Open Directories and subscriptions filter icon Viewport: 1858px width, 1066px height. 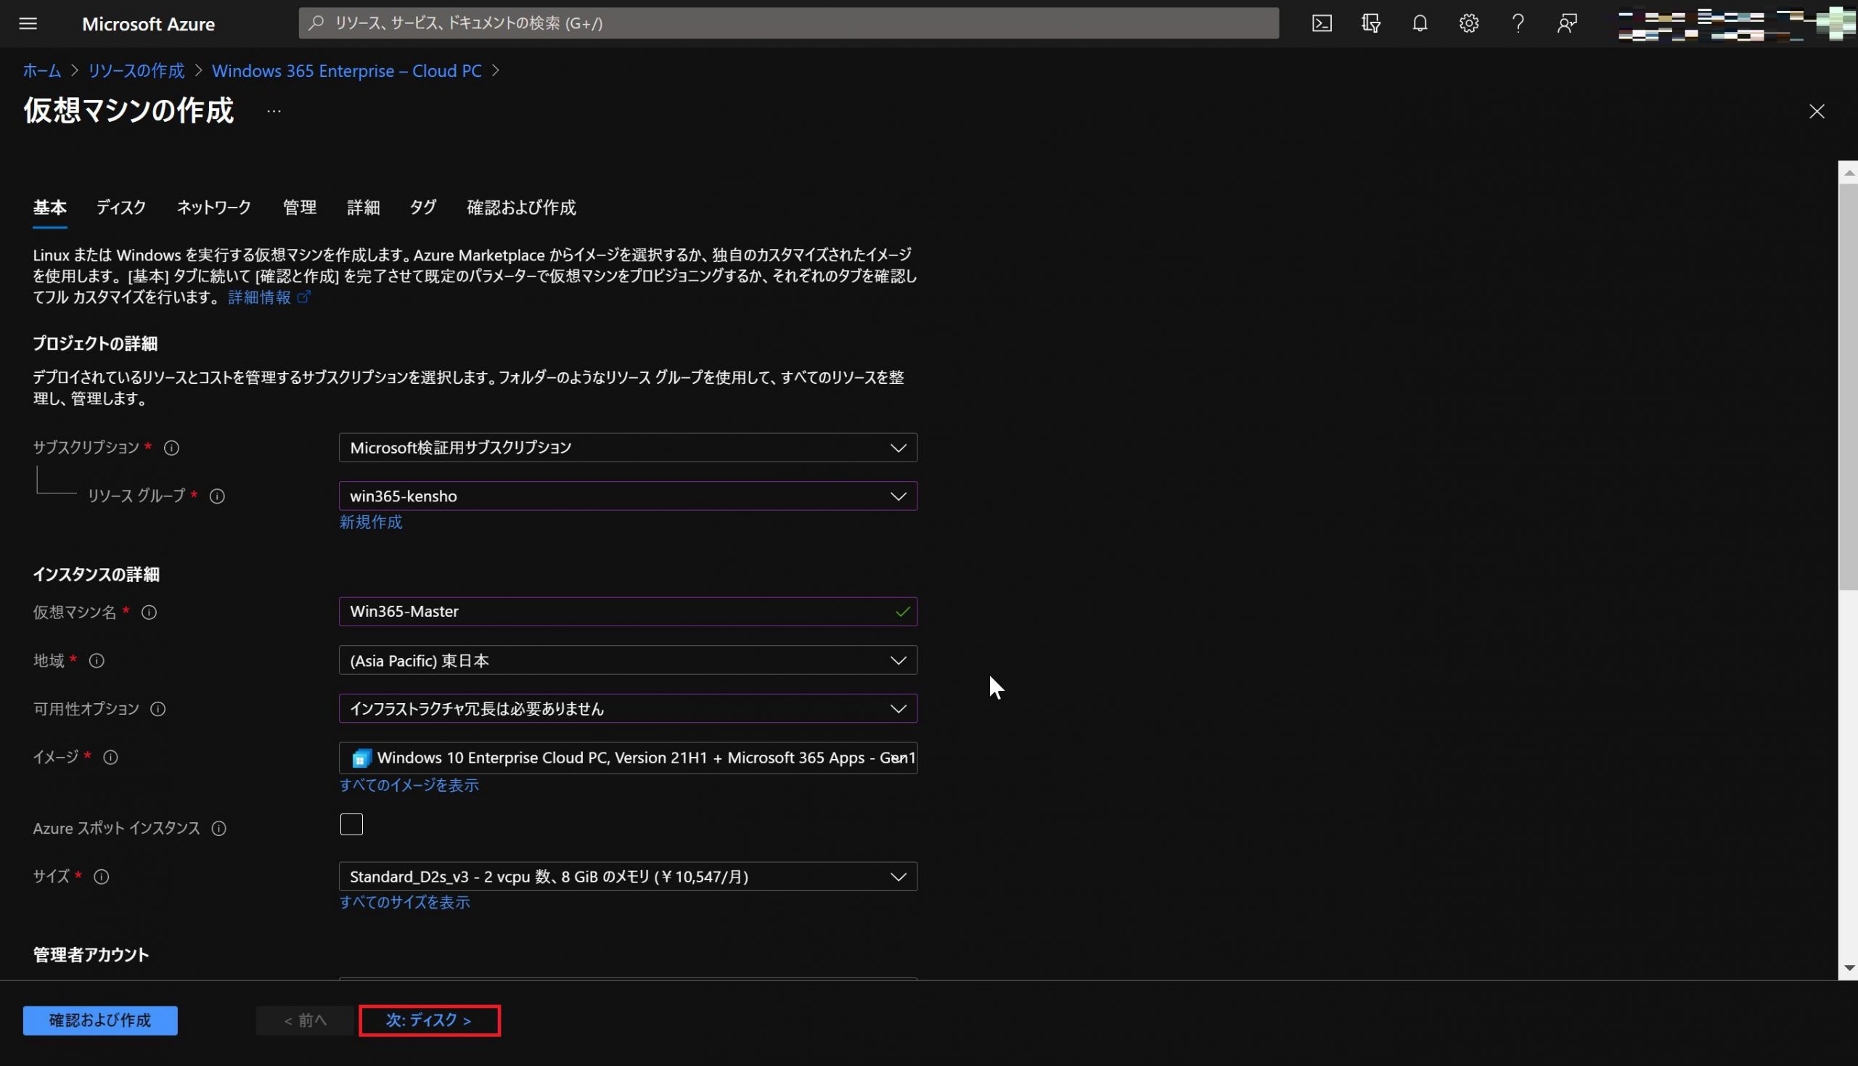[x=1370, y=23]
